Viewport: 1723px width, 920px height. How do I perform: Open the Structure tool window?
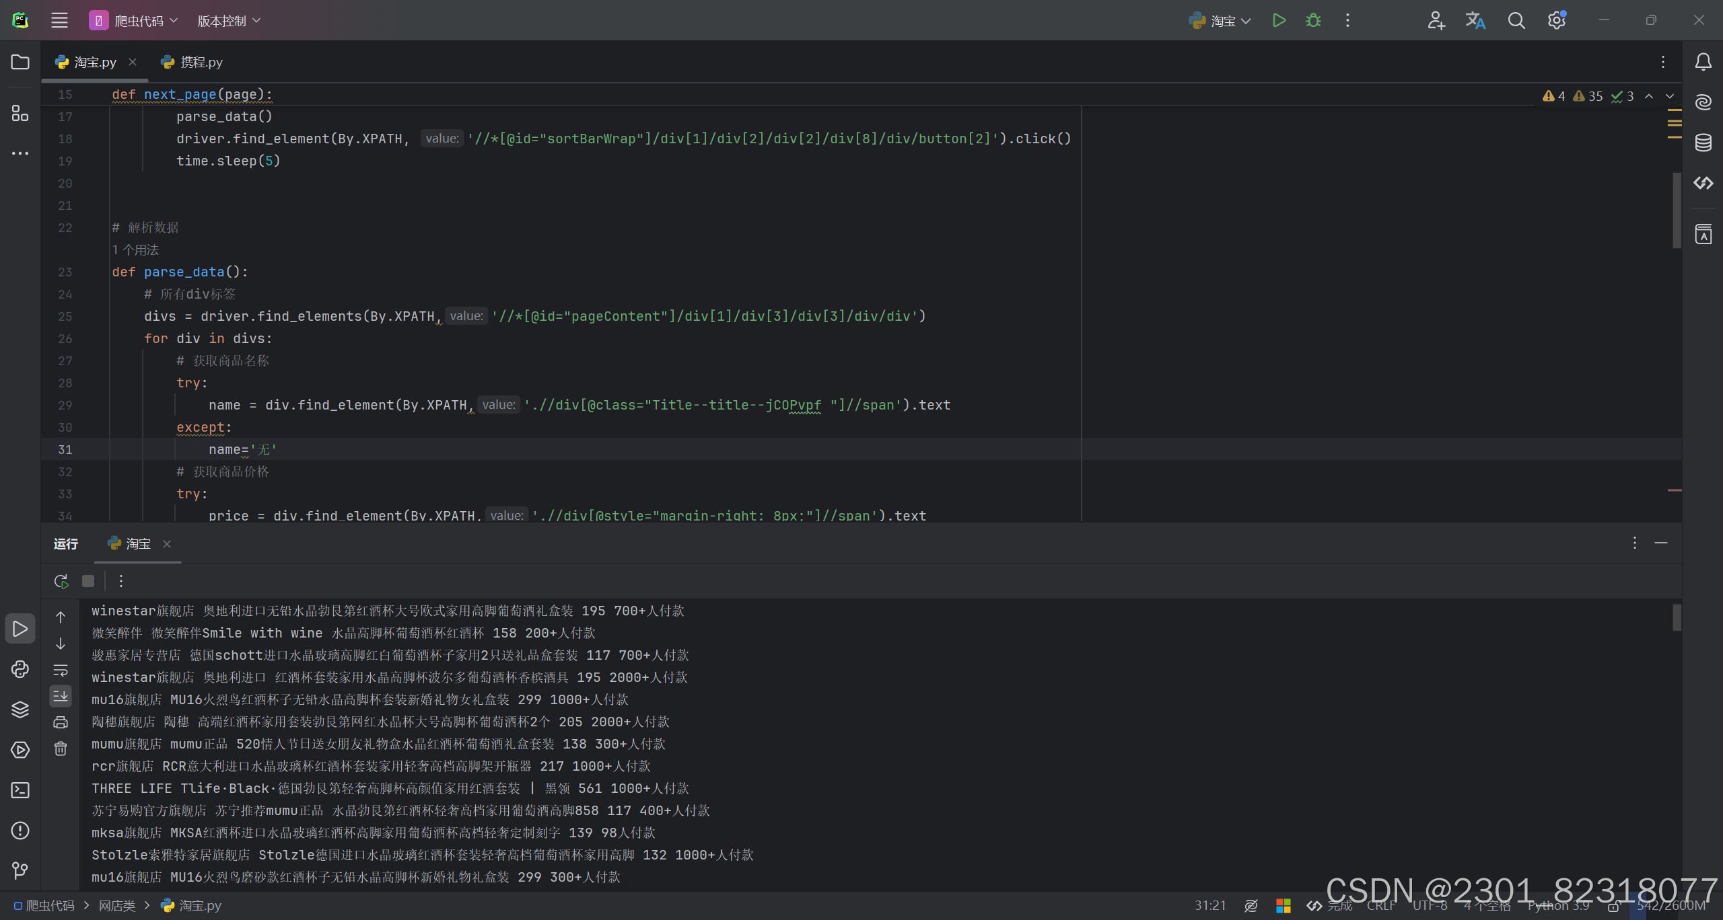[x=20, y=112]
